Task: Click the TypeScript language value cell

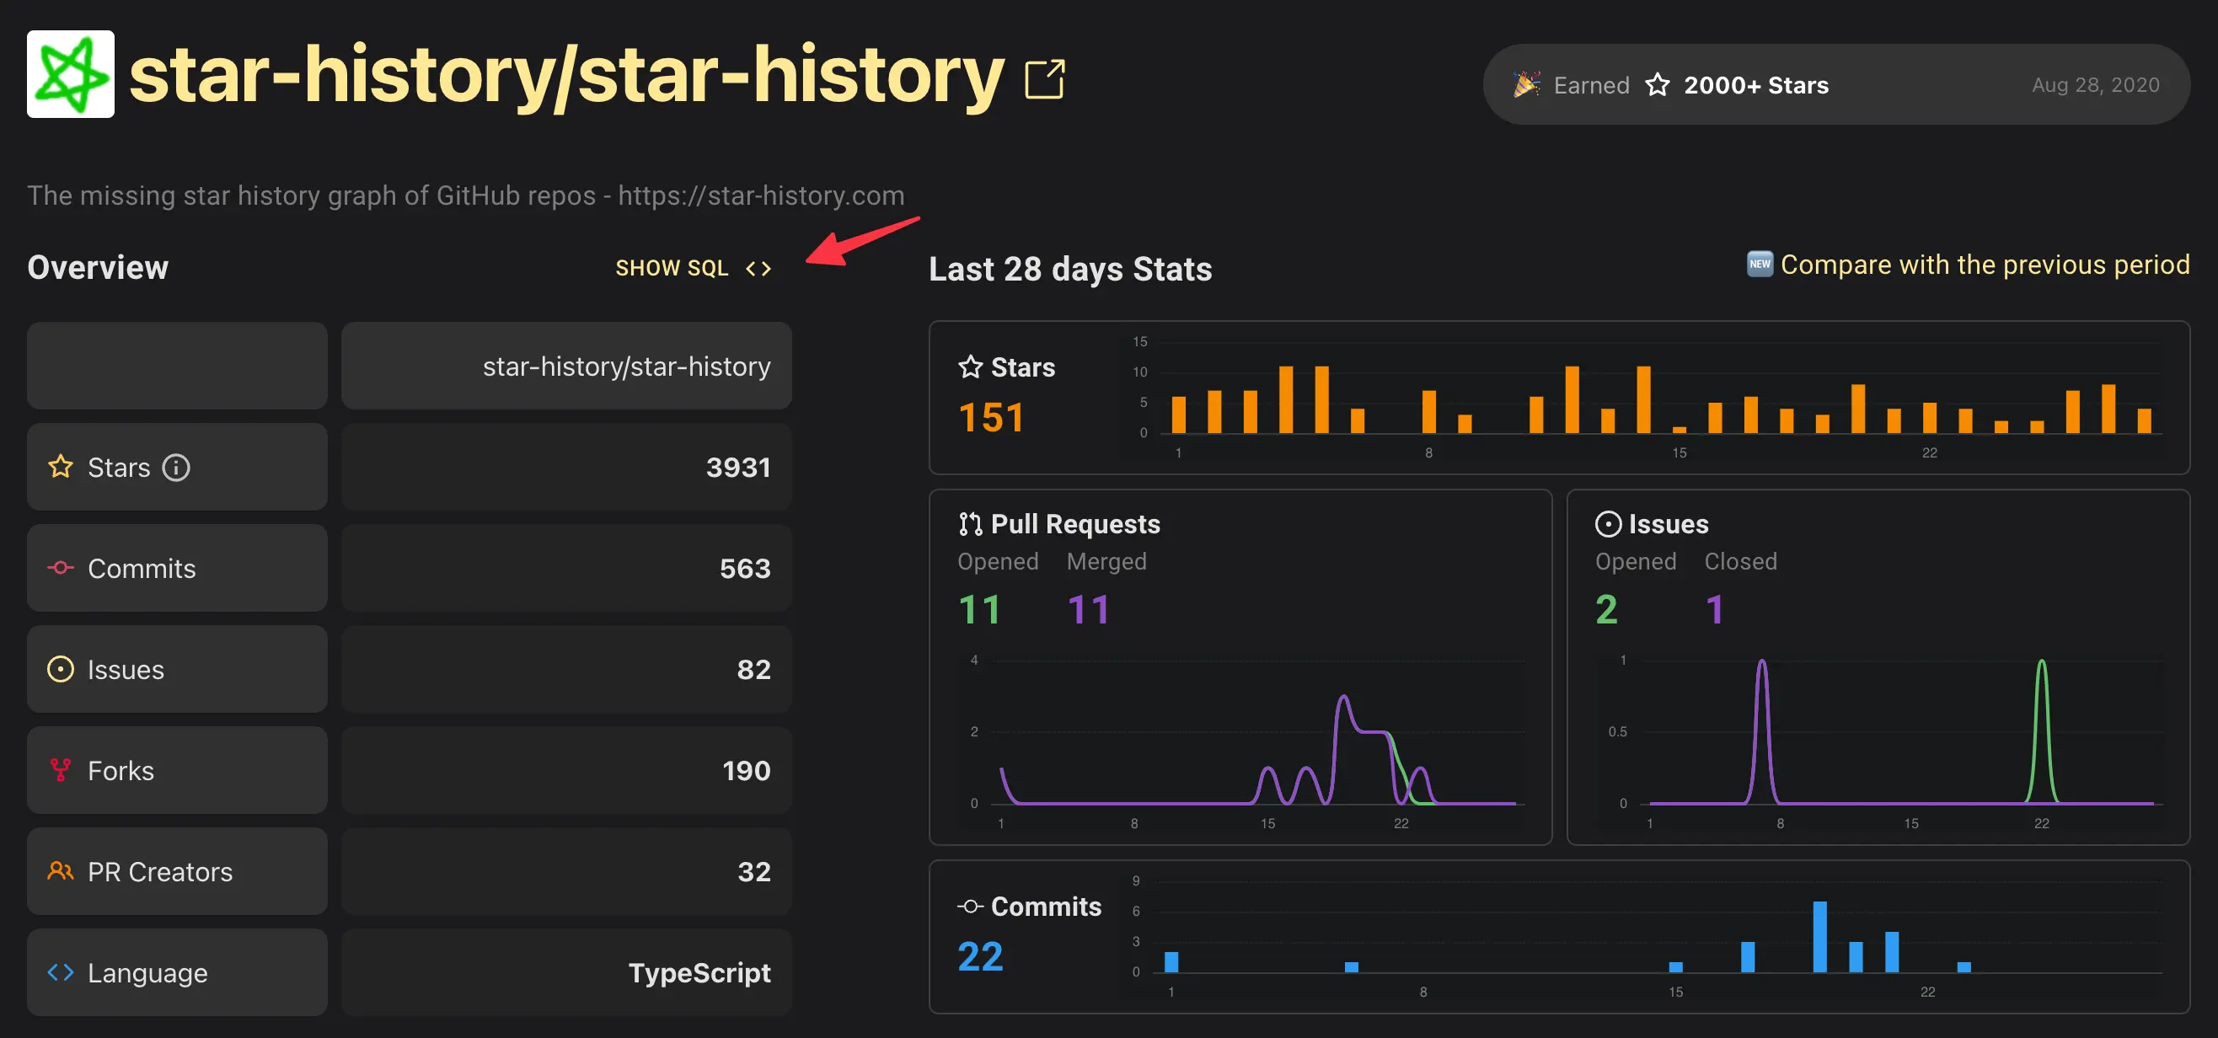Action: tap(566, 971)
